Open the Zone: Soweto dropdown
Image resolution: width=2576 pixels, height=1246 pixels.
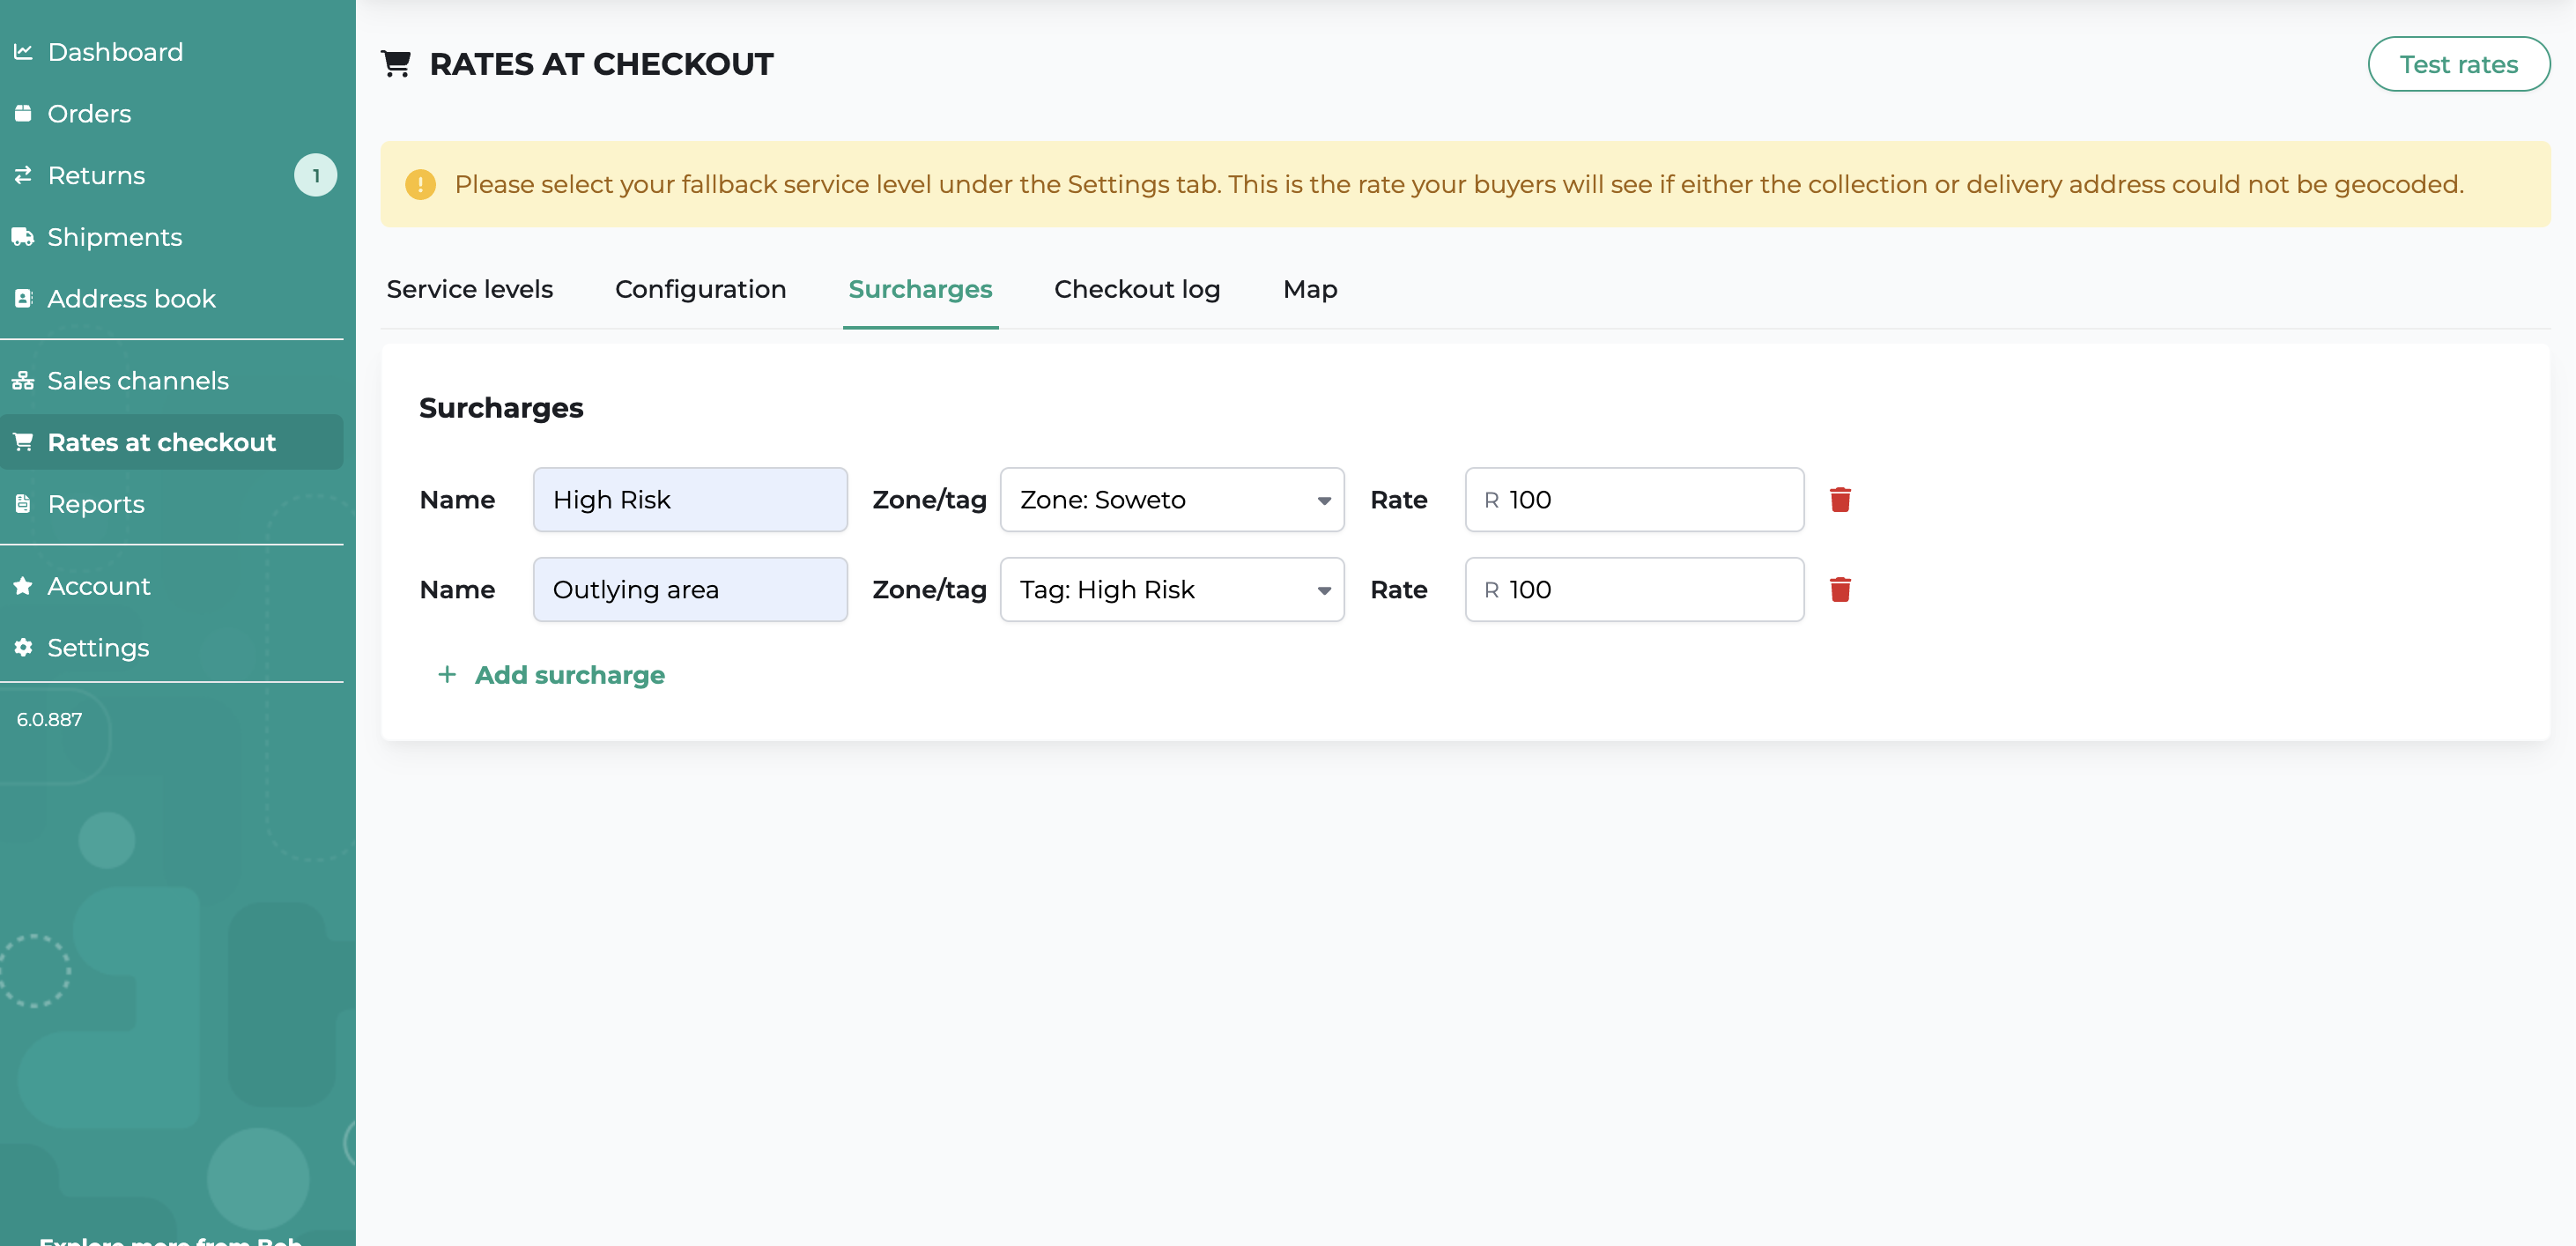pyautogui.click(x=1172, y=499)
